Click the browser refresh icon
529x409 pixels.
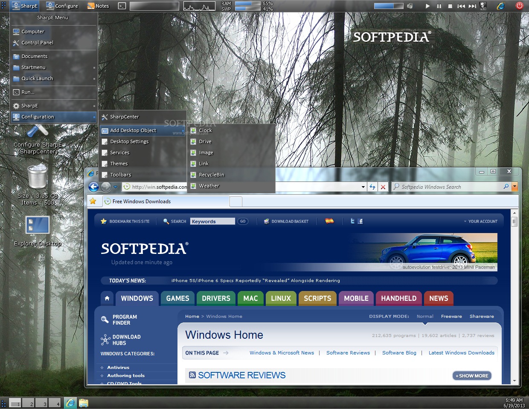click(372, 187)
